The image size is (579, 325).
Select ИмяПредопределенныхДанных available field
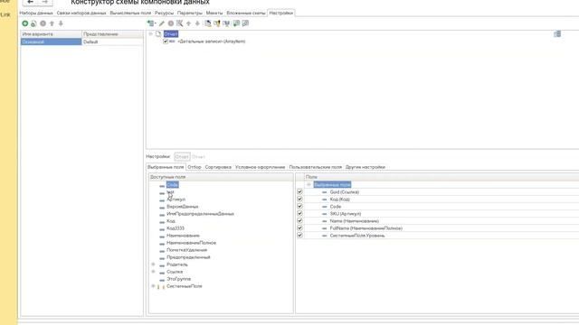[x=200, y=214]
